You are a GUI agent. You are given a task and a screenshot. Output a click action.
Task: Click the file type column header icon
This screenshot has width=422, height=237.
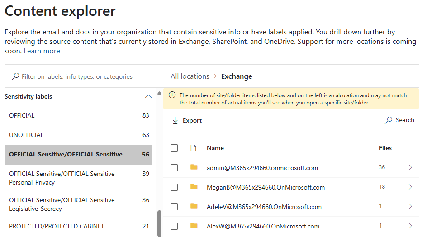point(193,148)
